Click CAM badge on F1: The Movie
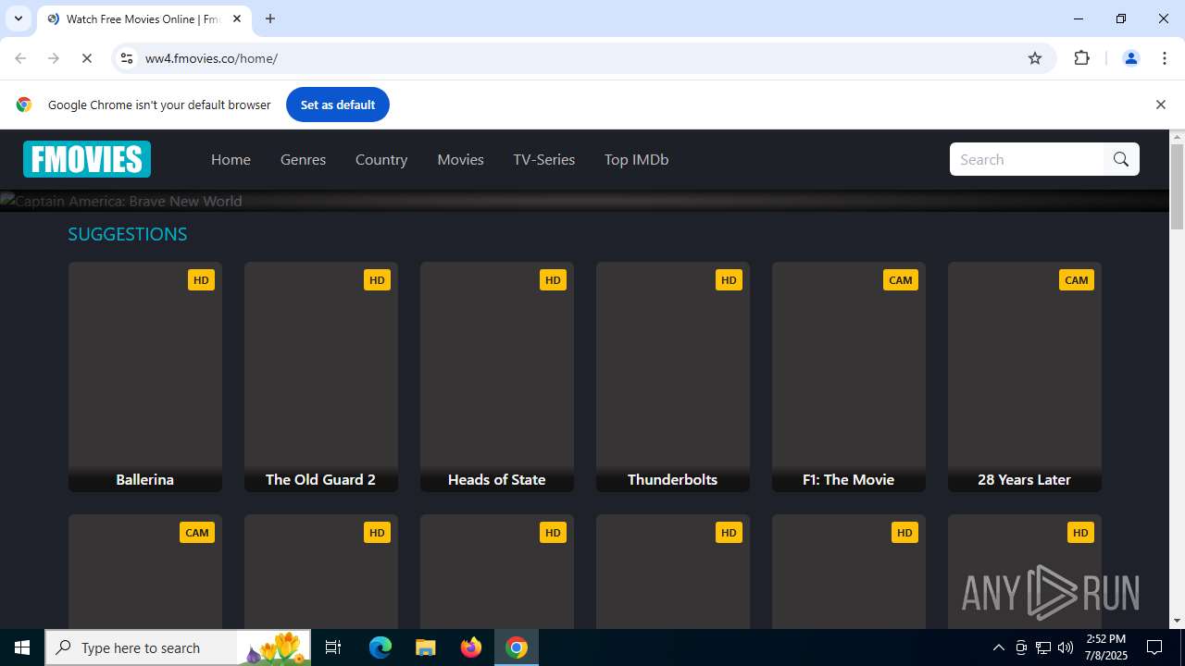This screenshot has height=666, width=1185. tap(901, 279)
